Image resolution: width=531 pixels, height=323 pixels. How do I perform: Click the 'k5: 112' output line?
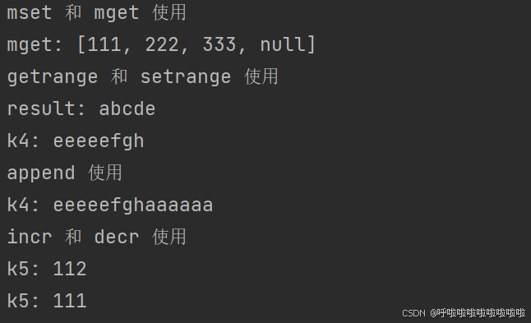tap(47, 269)
